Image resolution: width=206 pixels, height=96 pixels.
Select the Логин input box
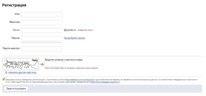pyautogui.click(x=42, y=30)
